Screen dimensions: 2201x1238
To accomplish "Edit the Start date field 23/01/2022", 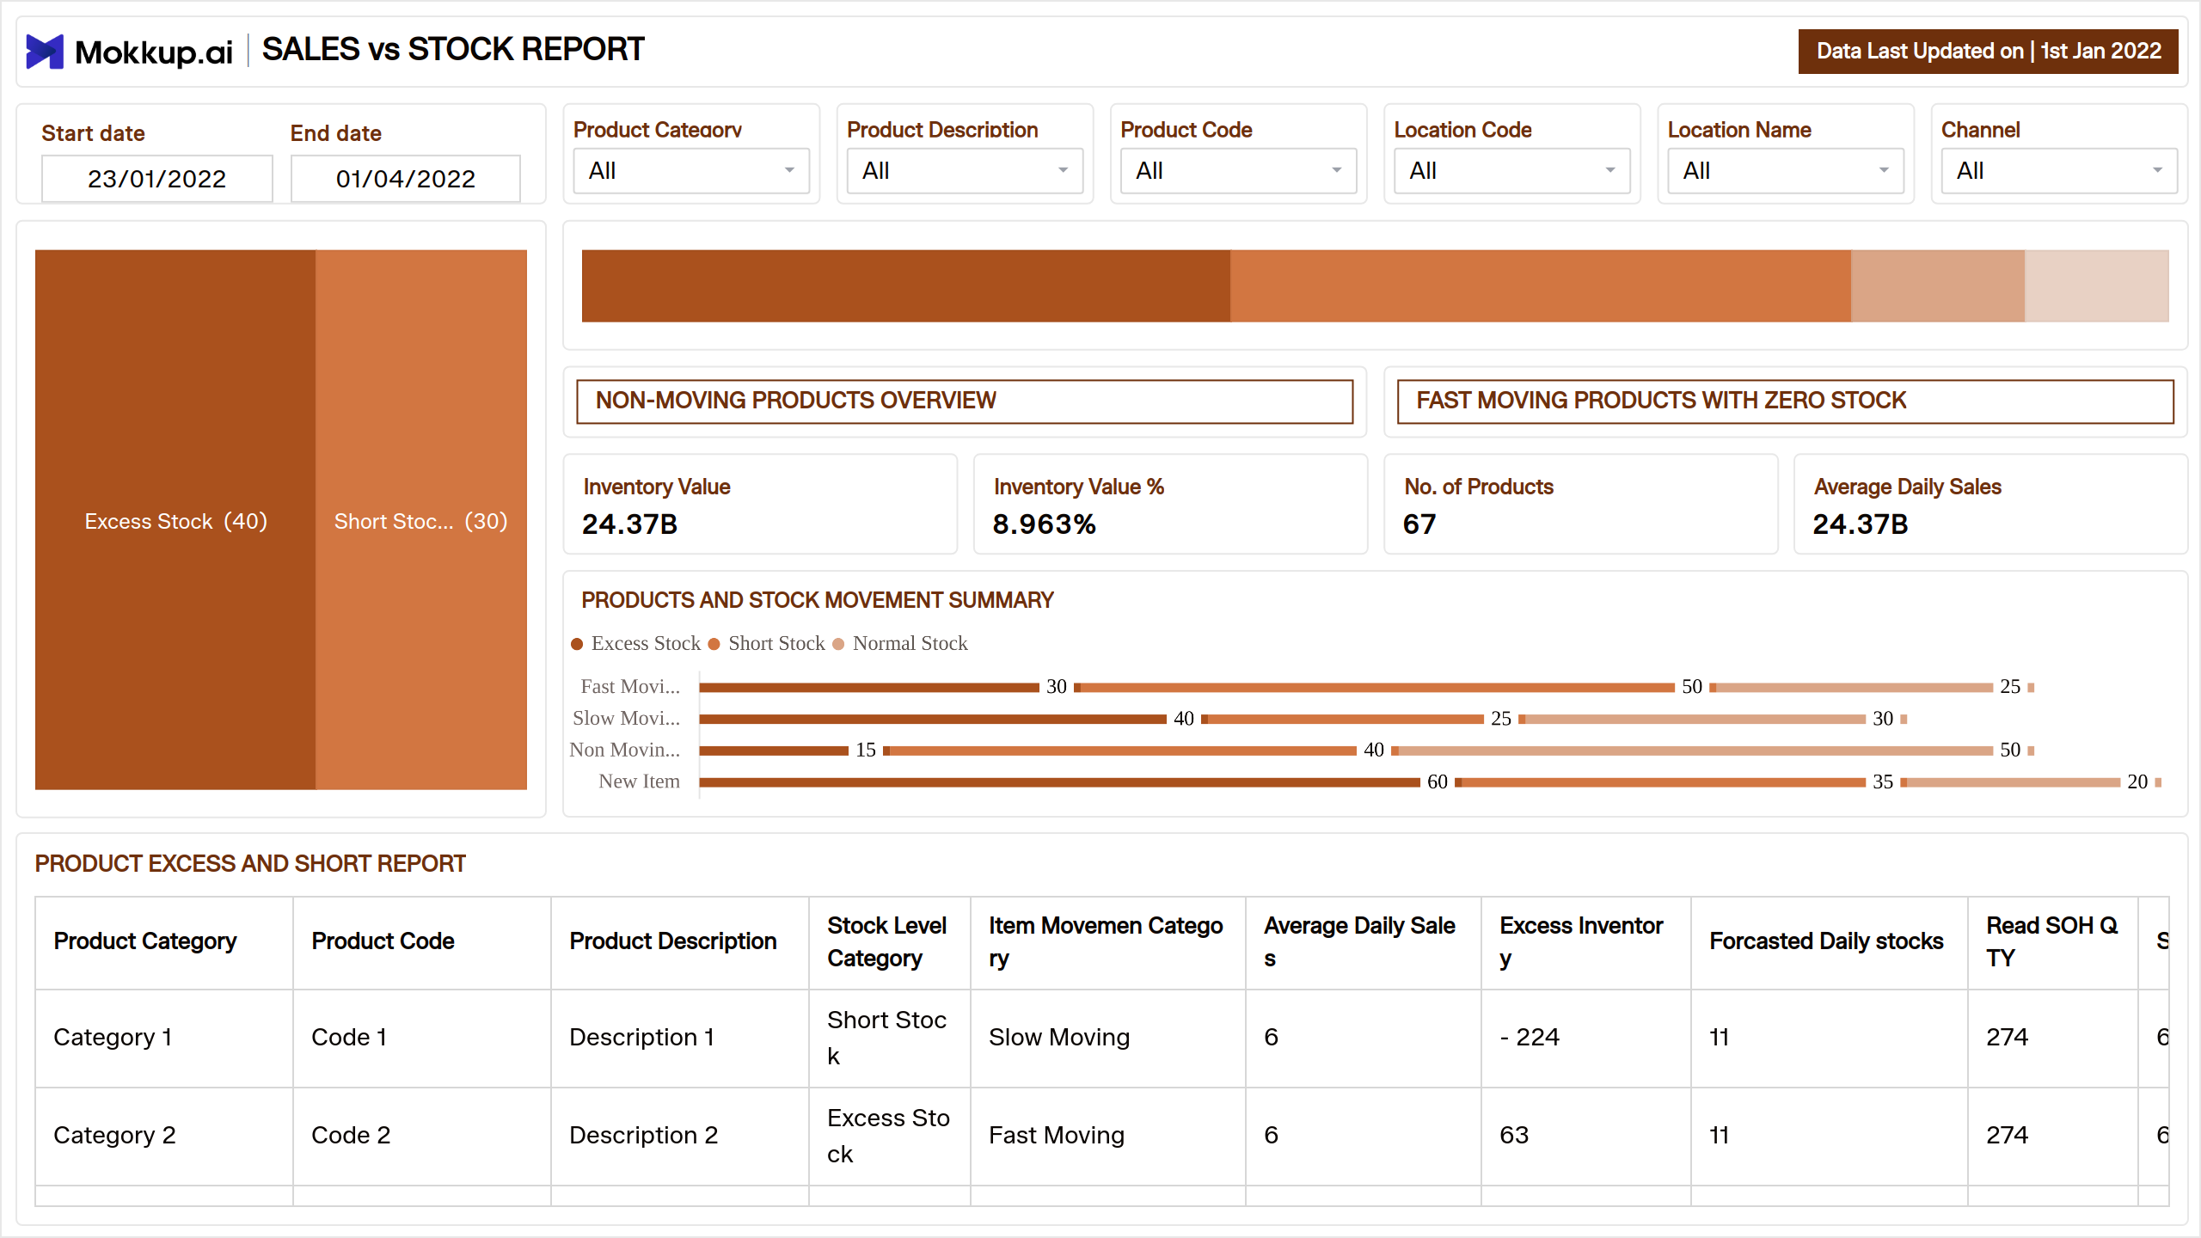I will pos(157,178).
